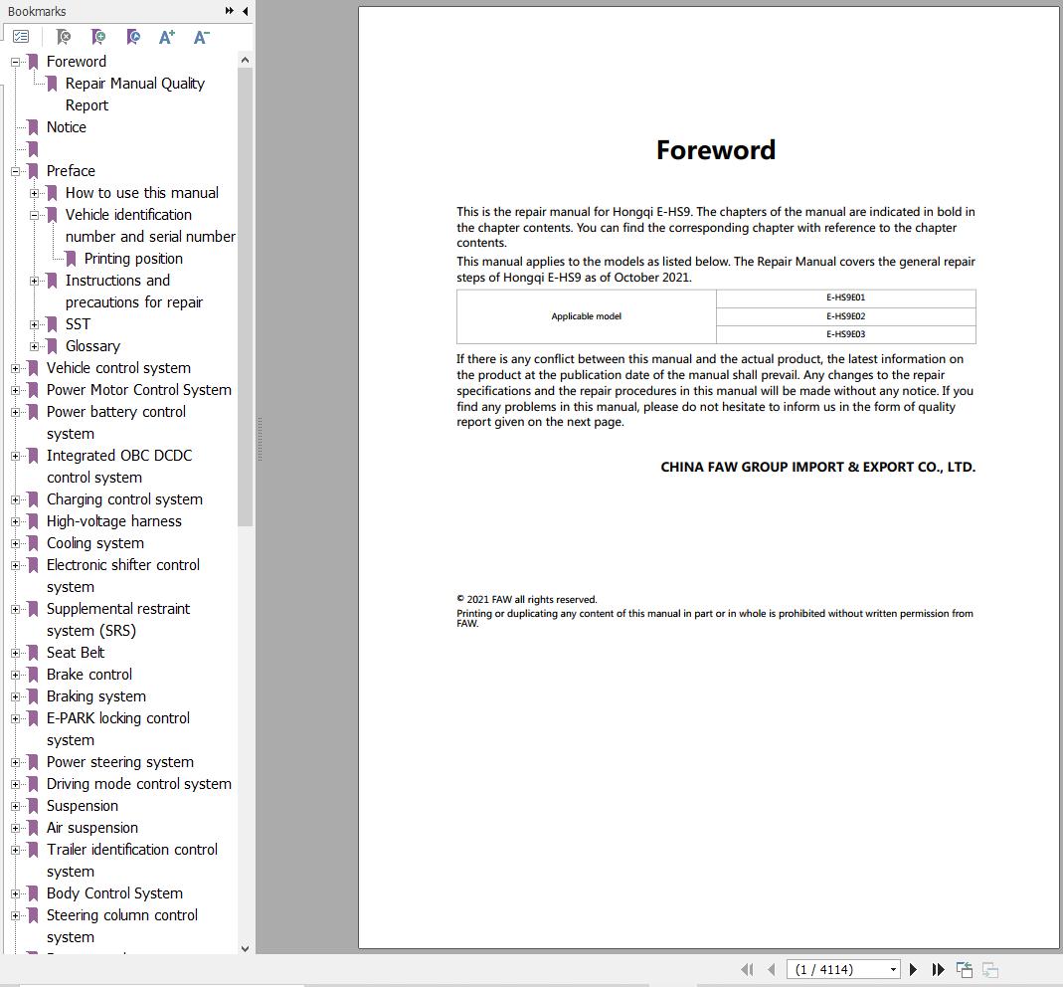Image resolution: width=1063 pixels, height=987 pixels.
Task: Decrease bookmark text size with A- icon
Action: (201, 35)
